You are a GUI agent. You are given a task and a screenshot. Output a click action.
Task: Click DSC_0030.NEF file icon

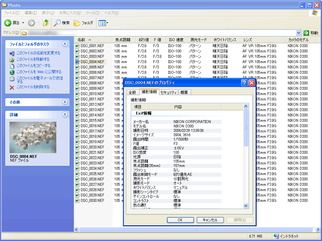[x=77, y=200]
